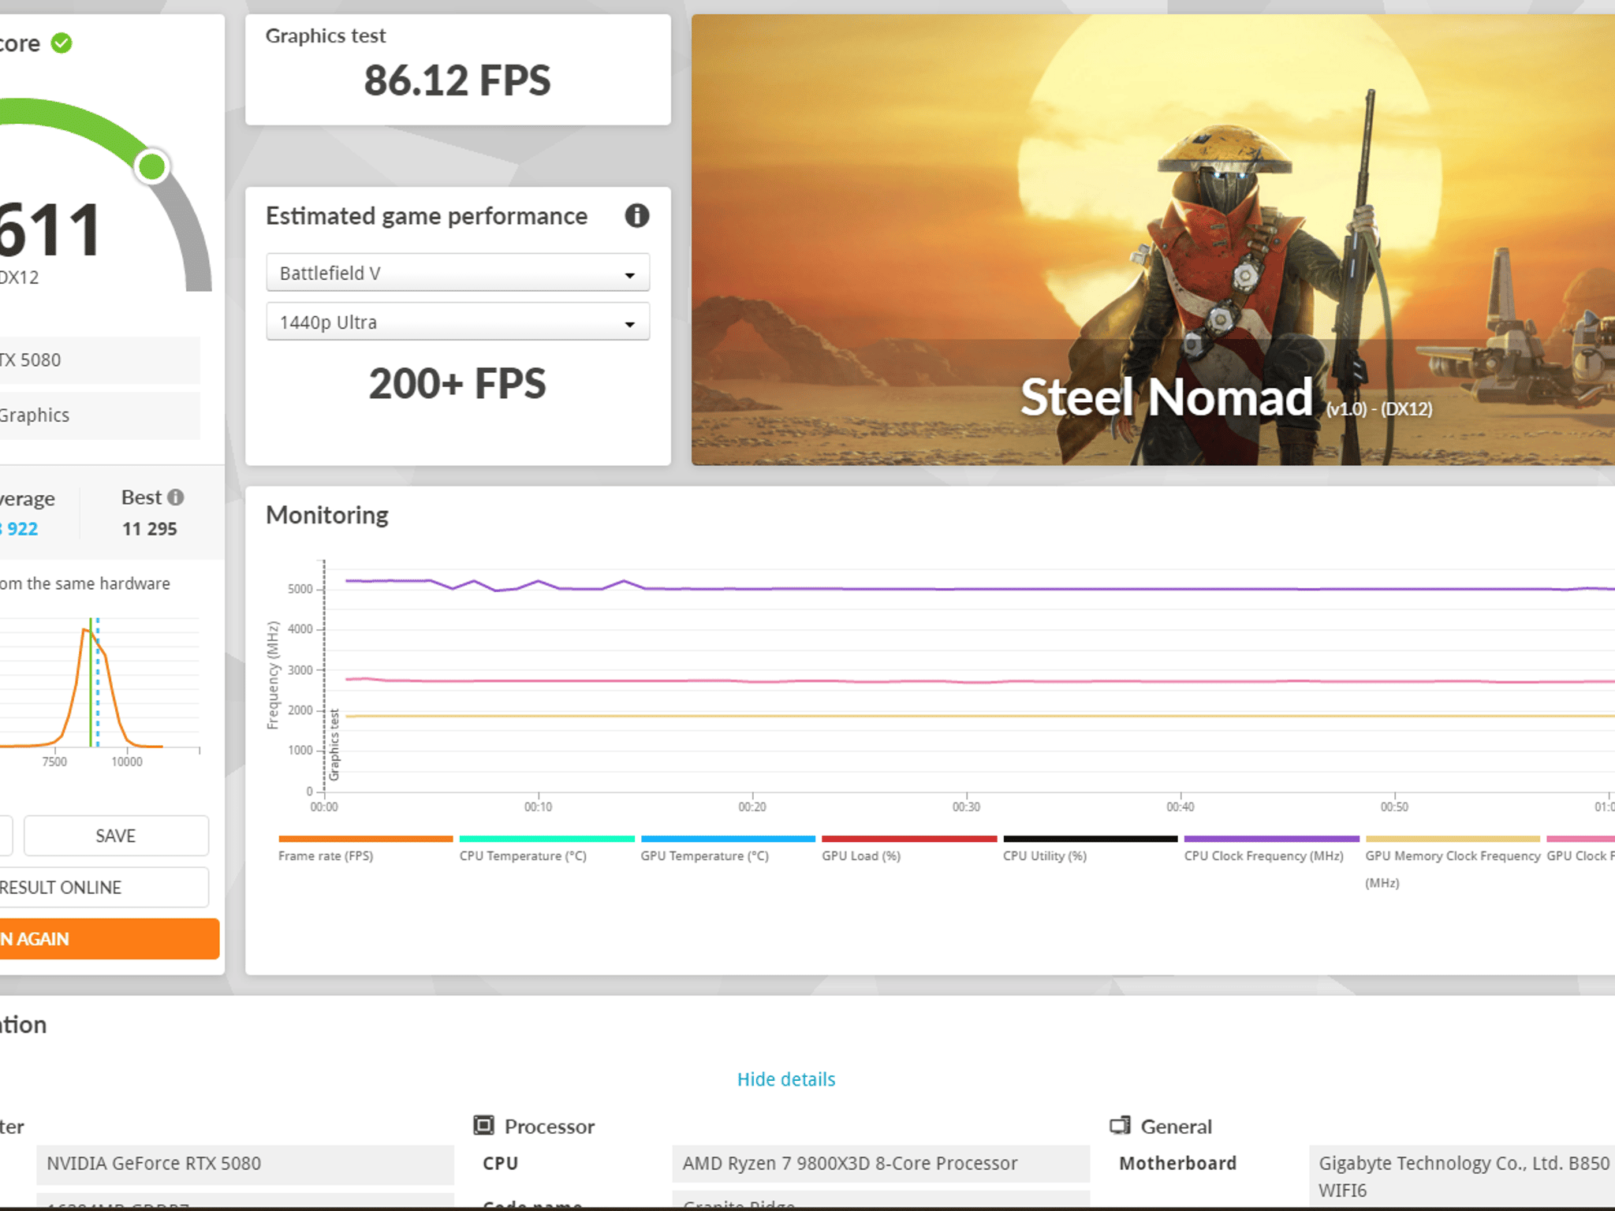Click the info icon next to Best
This screenshot has width=1615, height=1211.
point(176,497)
